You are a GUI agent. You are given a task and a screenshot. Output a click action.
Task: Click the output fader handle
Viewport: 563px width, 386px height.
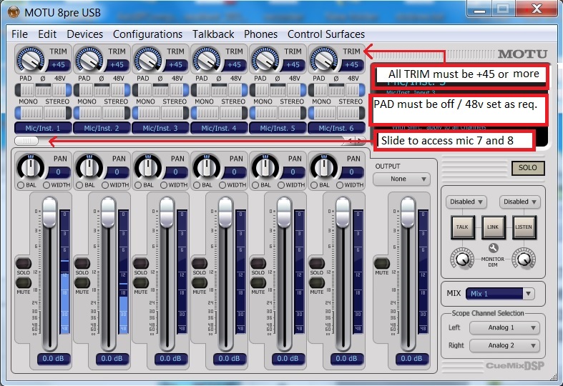(408, 212)
